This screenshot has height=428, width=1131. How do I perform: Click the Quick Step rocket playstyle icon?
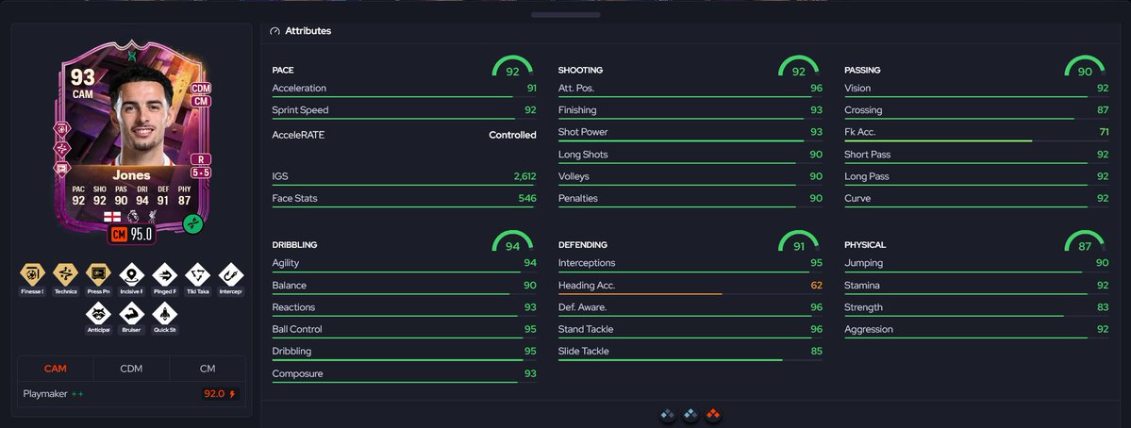[164, 313]
